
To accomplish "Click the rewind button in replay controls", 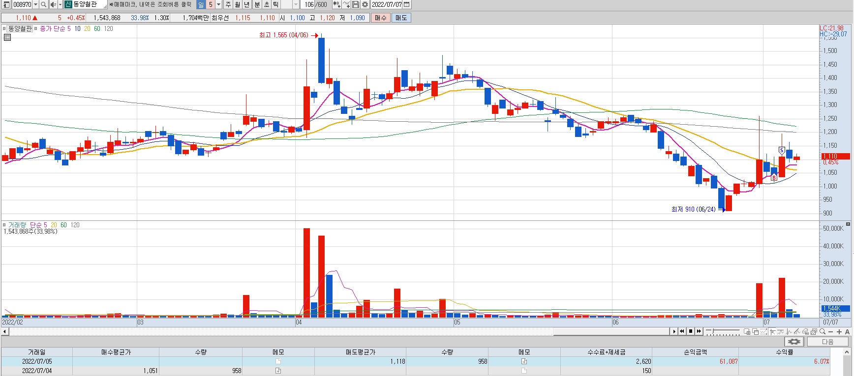I will pyautogui.click(x=682, y=331).
